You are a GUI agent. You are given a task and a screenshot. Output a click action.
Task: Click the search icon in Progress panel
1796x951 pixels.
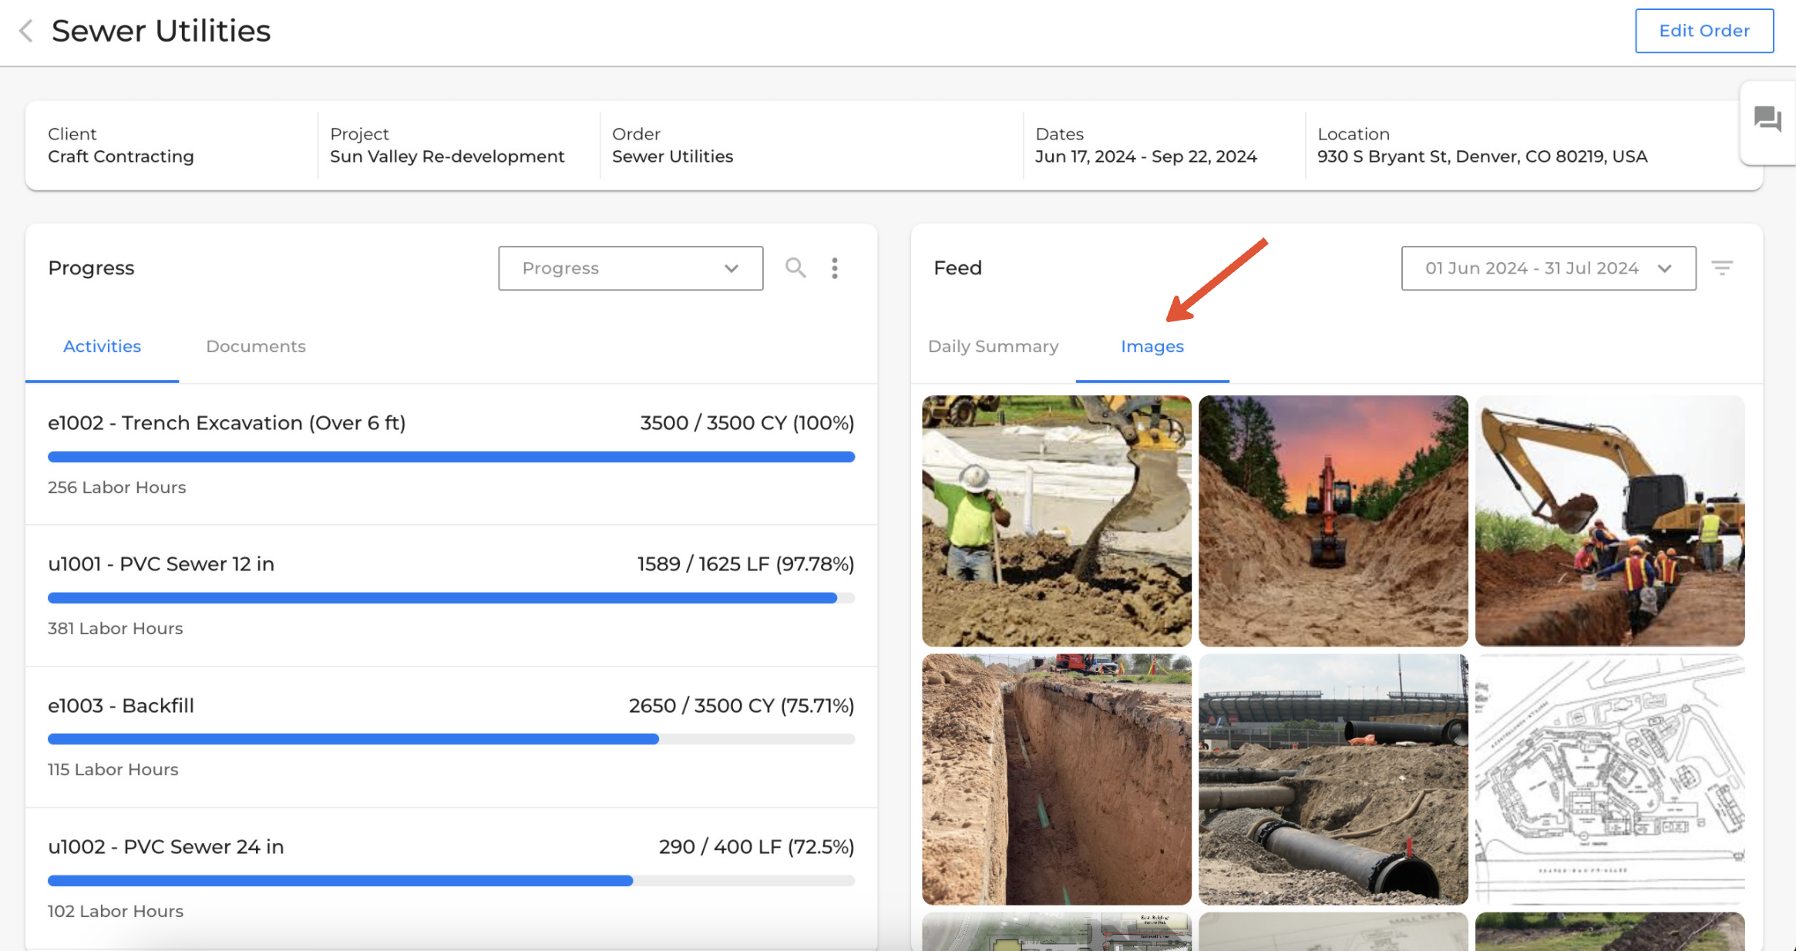click(x=795, y=268)
